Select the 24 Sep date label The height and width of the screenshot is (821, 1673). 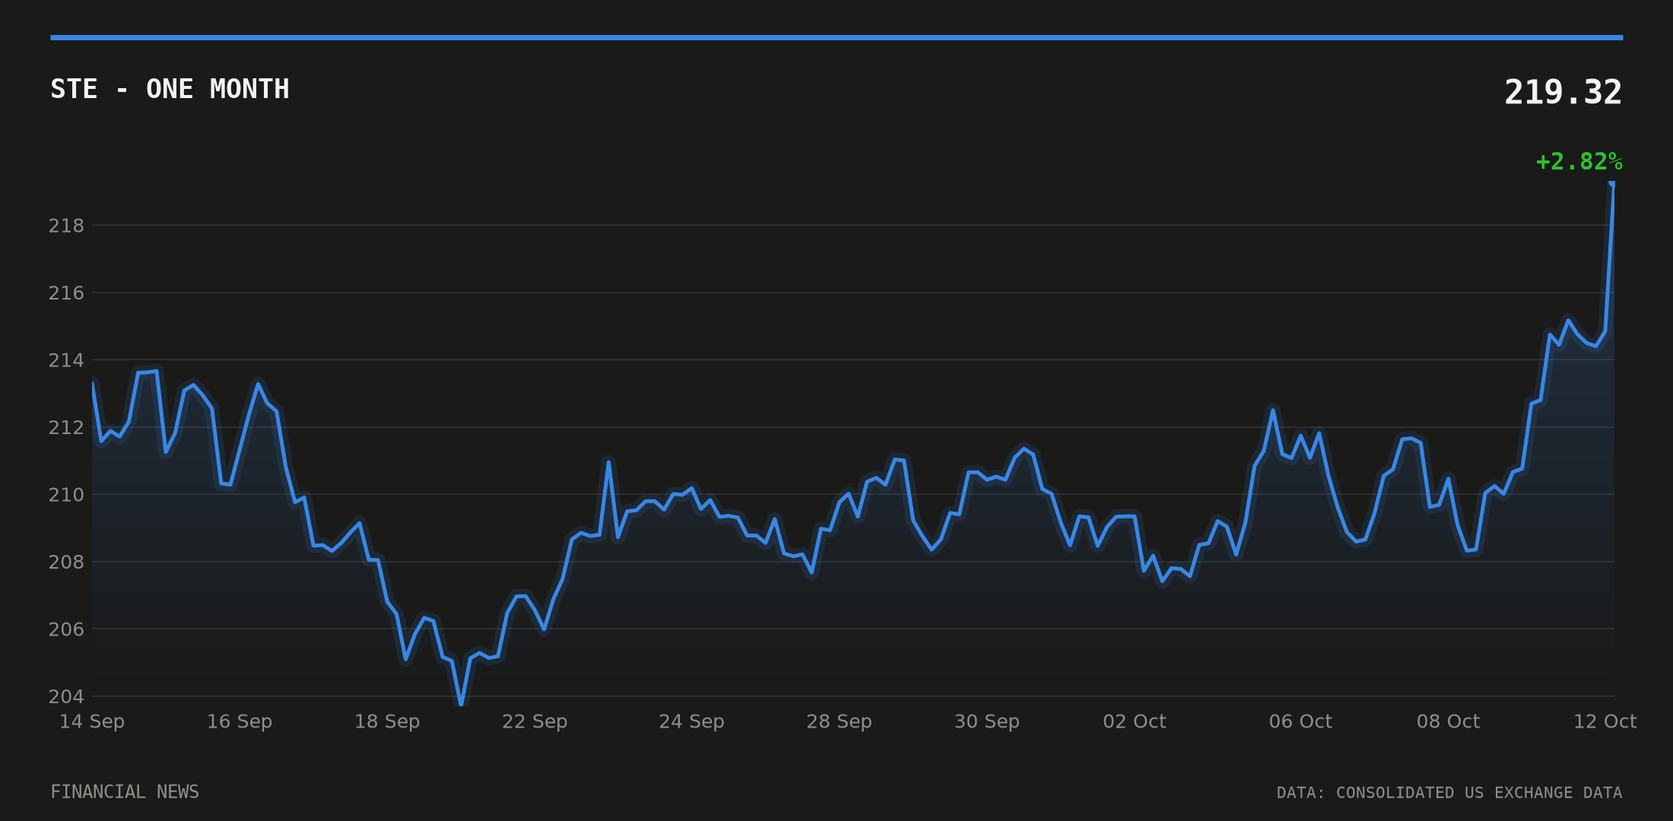point(691,721)
